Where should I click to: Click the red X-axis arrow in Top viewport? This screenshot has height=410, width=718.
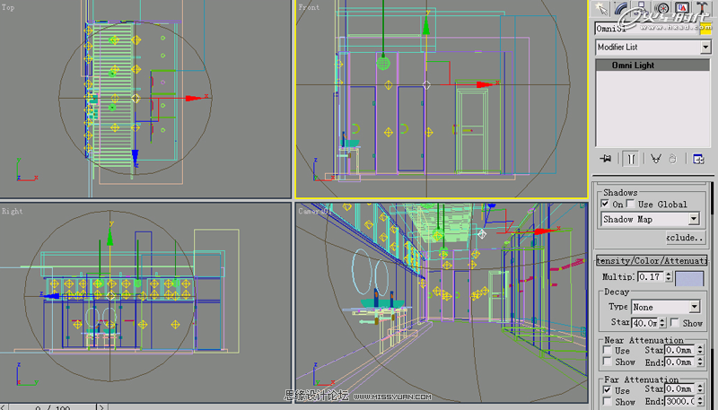[194, 98]
